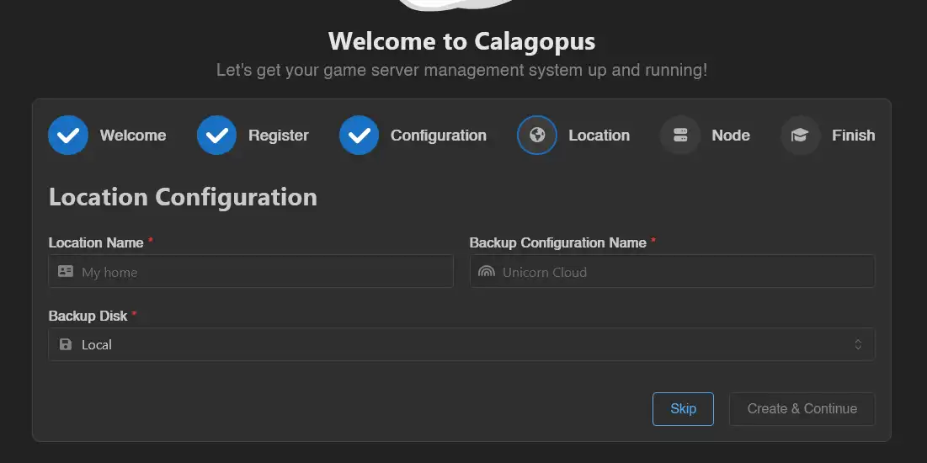Focus the Location Name input field

pyautogui.click(x=261, y=272)
